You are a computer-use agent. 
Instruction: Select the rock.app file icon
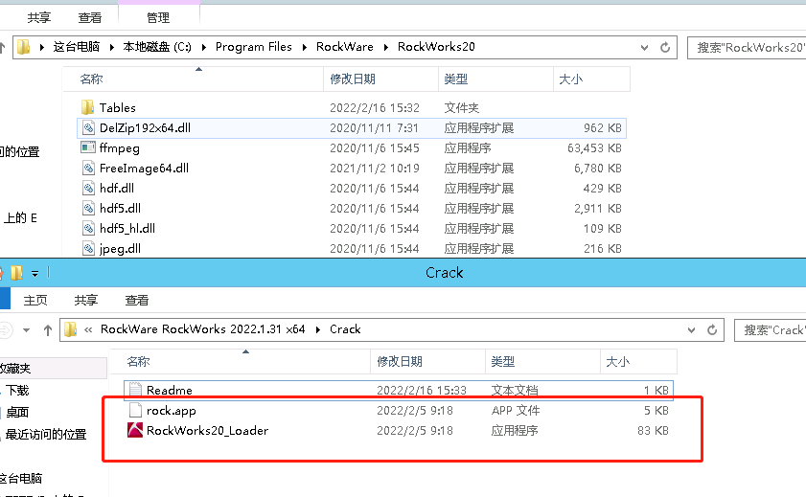pos(135,410)
